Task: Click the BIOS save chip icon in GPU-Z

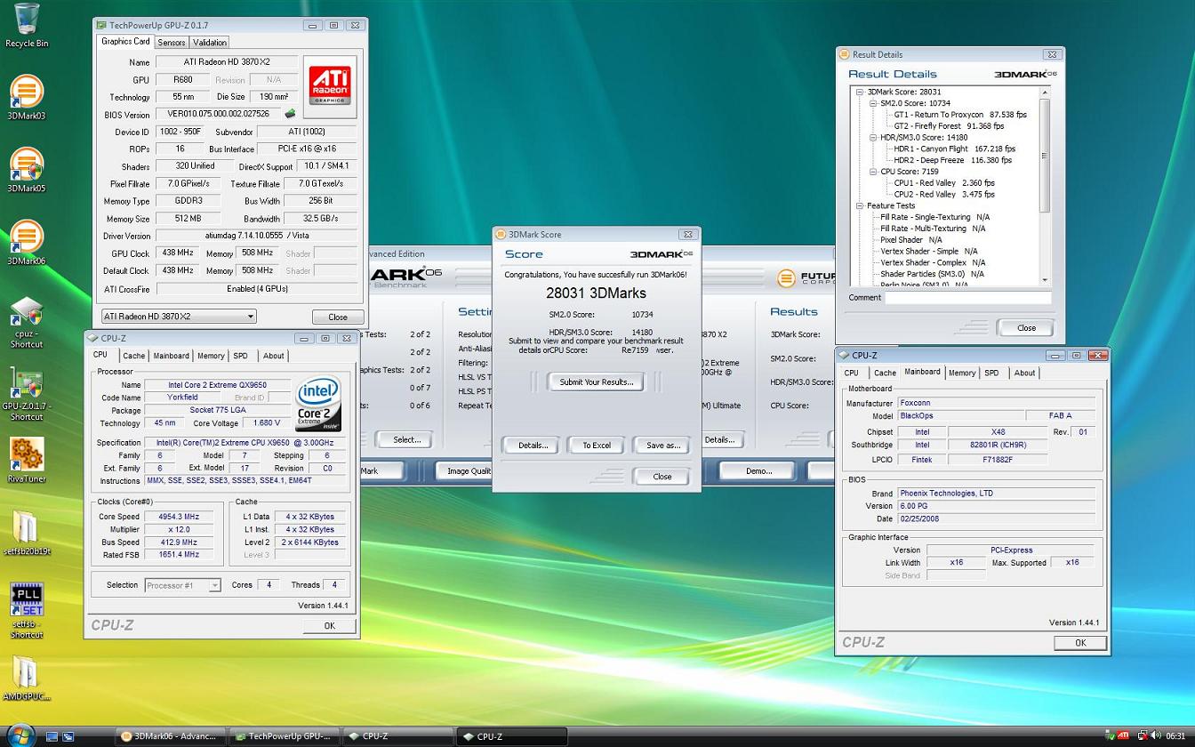Action: point(290,114)
